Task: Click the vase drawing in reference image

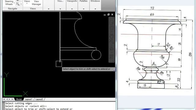Action: 152,54
